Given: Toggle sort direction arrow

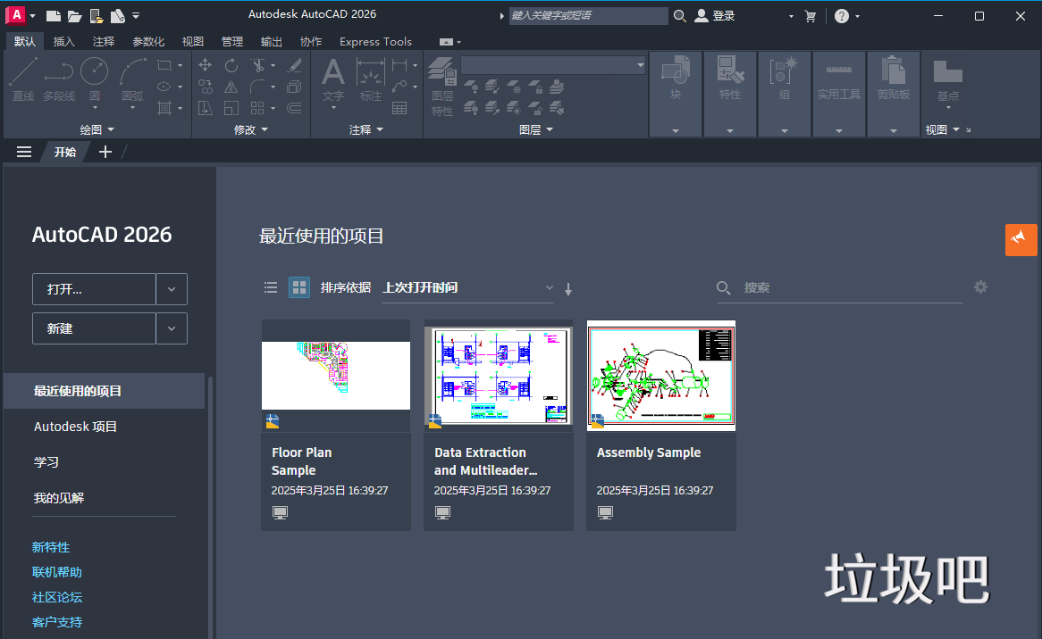Looking at the screenshot, I should coord(568,288).
